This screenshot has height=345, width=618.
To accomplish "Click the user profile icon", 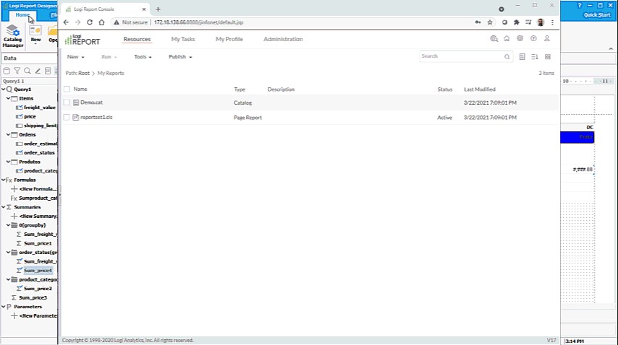I will pyautogui.click(x=547, y=39).
